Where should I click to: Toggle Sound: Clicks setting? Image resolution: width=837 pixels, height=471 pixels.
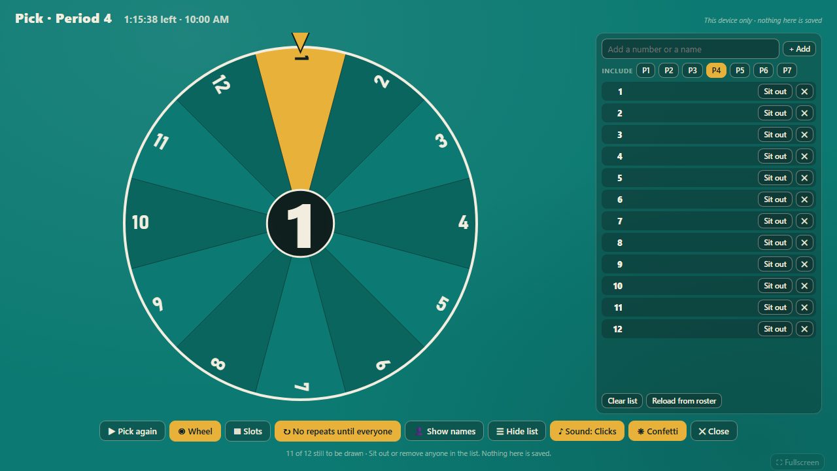pyautogui.click(x=587, y=431)
